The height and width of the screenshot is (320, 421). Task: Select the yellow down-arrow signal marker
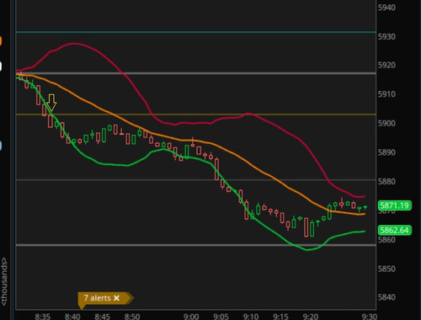(51, 103)
